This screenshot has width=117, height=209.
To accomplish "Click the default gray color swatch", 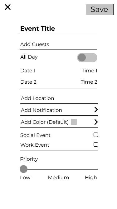I will (x=74, y=122).
